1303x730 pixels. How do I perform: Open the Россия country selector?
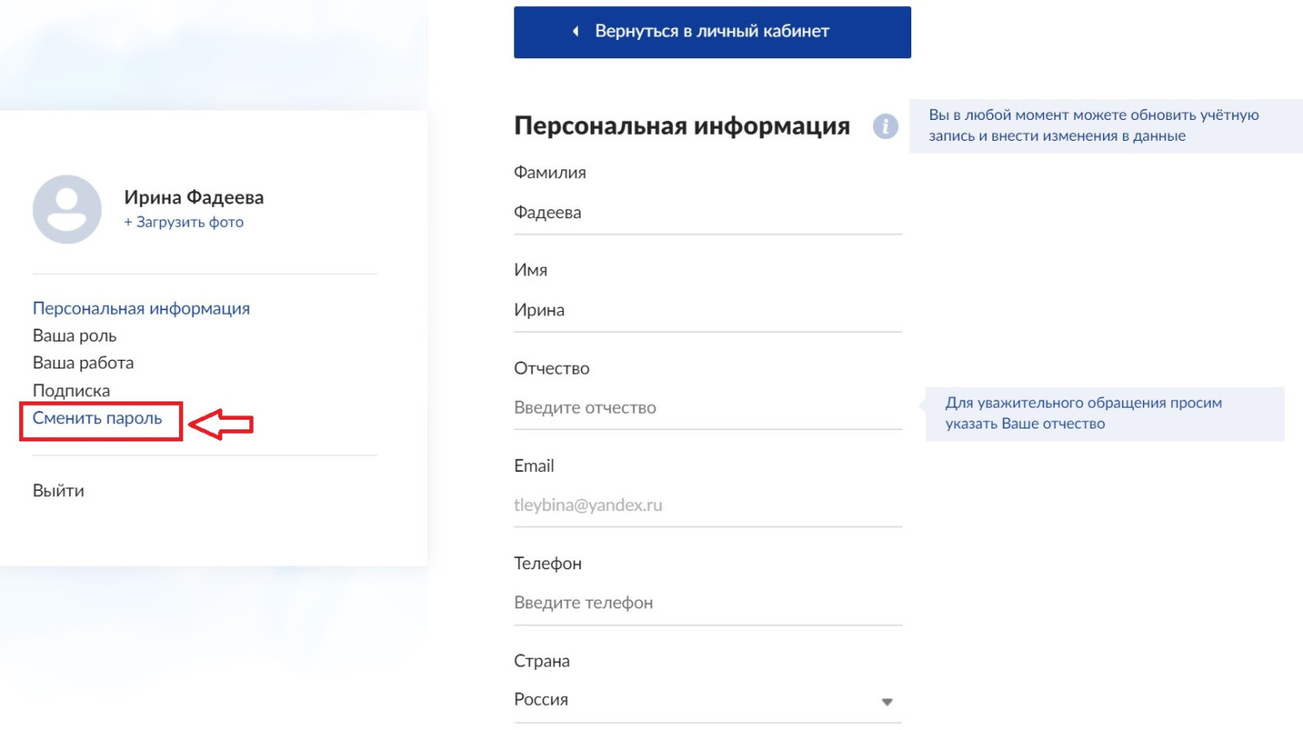coord(708,700)
